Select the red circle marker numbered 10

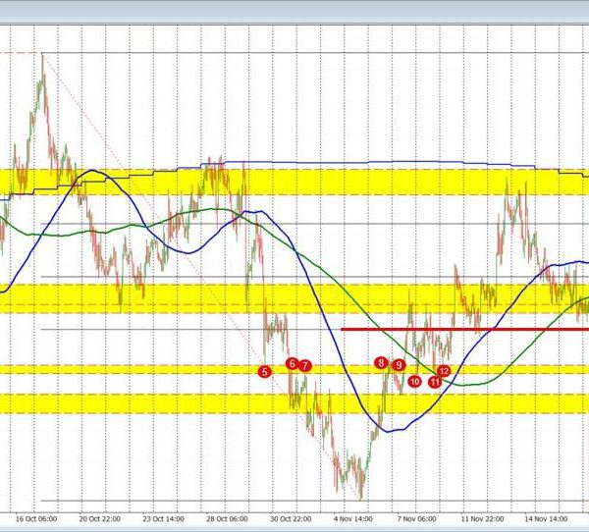414,382
